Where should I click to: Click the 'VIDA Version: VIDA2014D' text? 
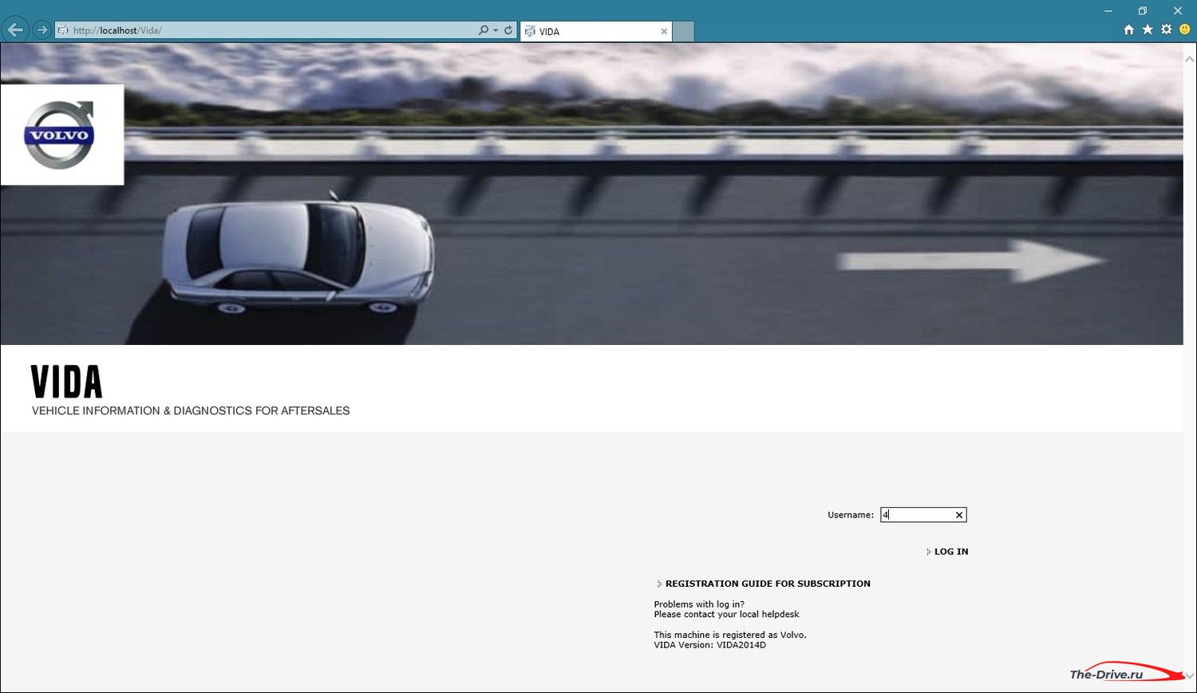tap(710, 645)
